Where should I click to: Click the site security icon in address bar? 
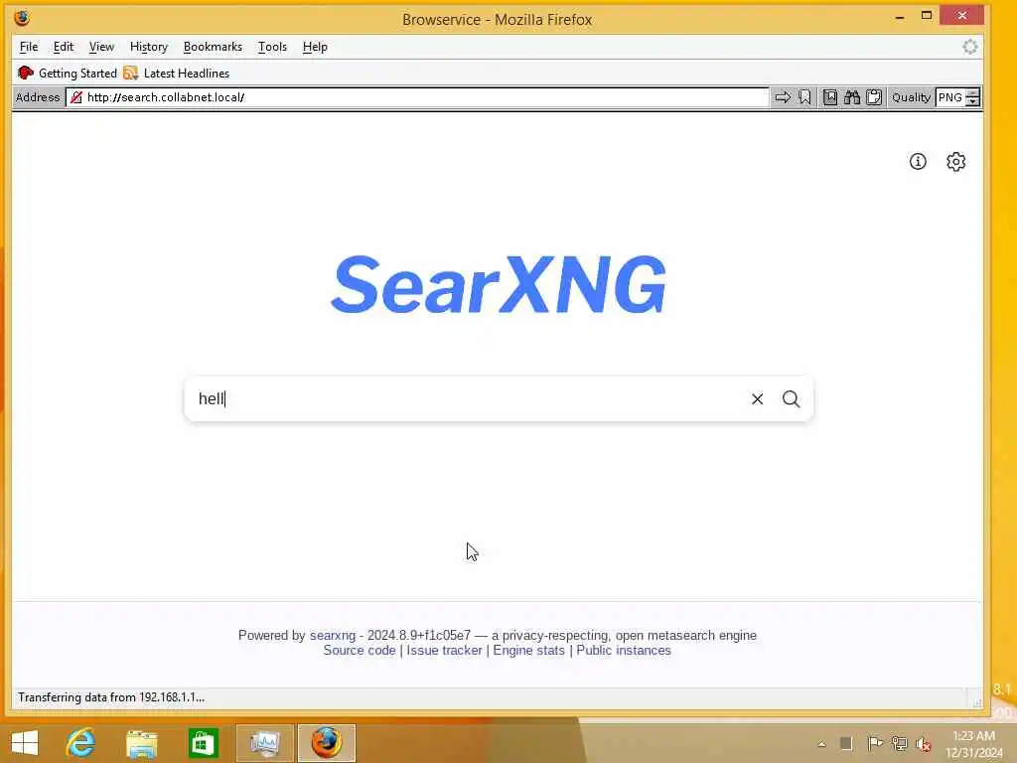76,97
